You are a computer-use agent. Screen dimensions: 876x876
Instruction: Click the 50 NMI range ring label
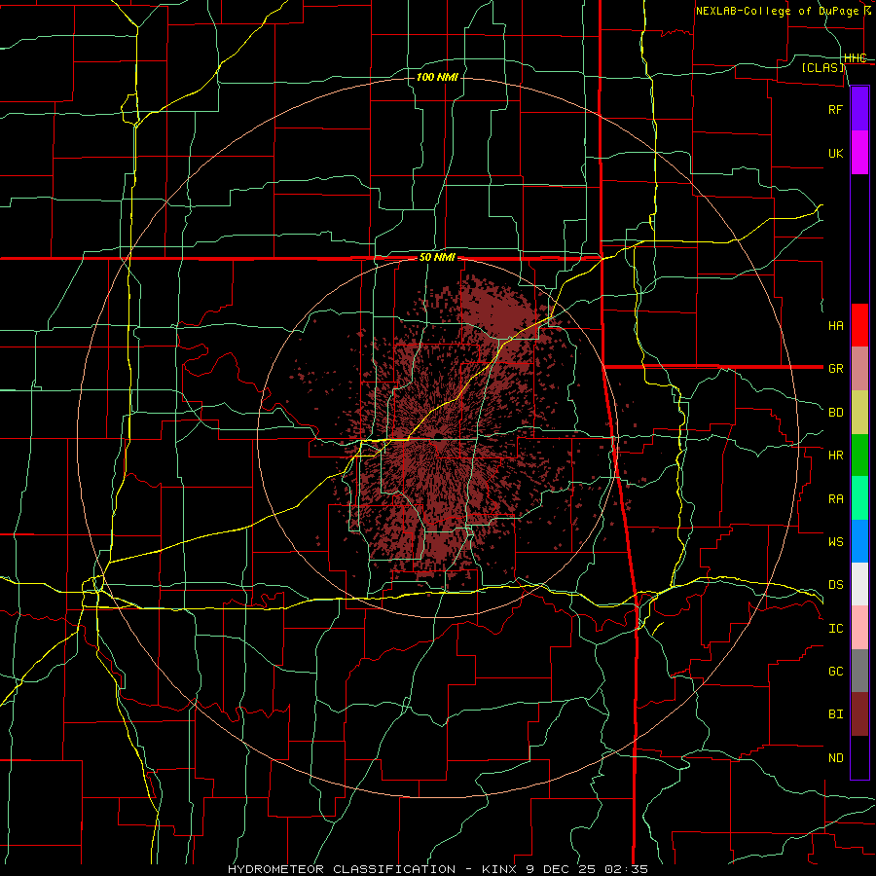click(x=437, y=258)
